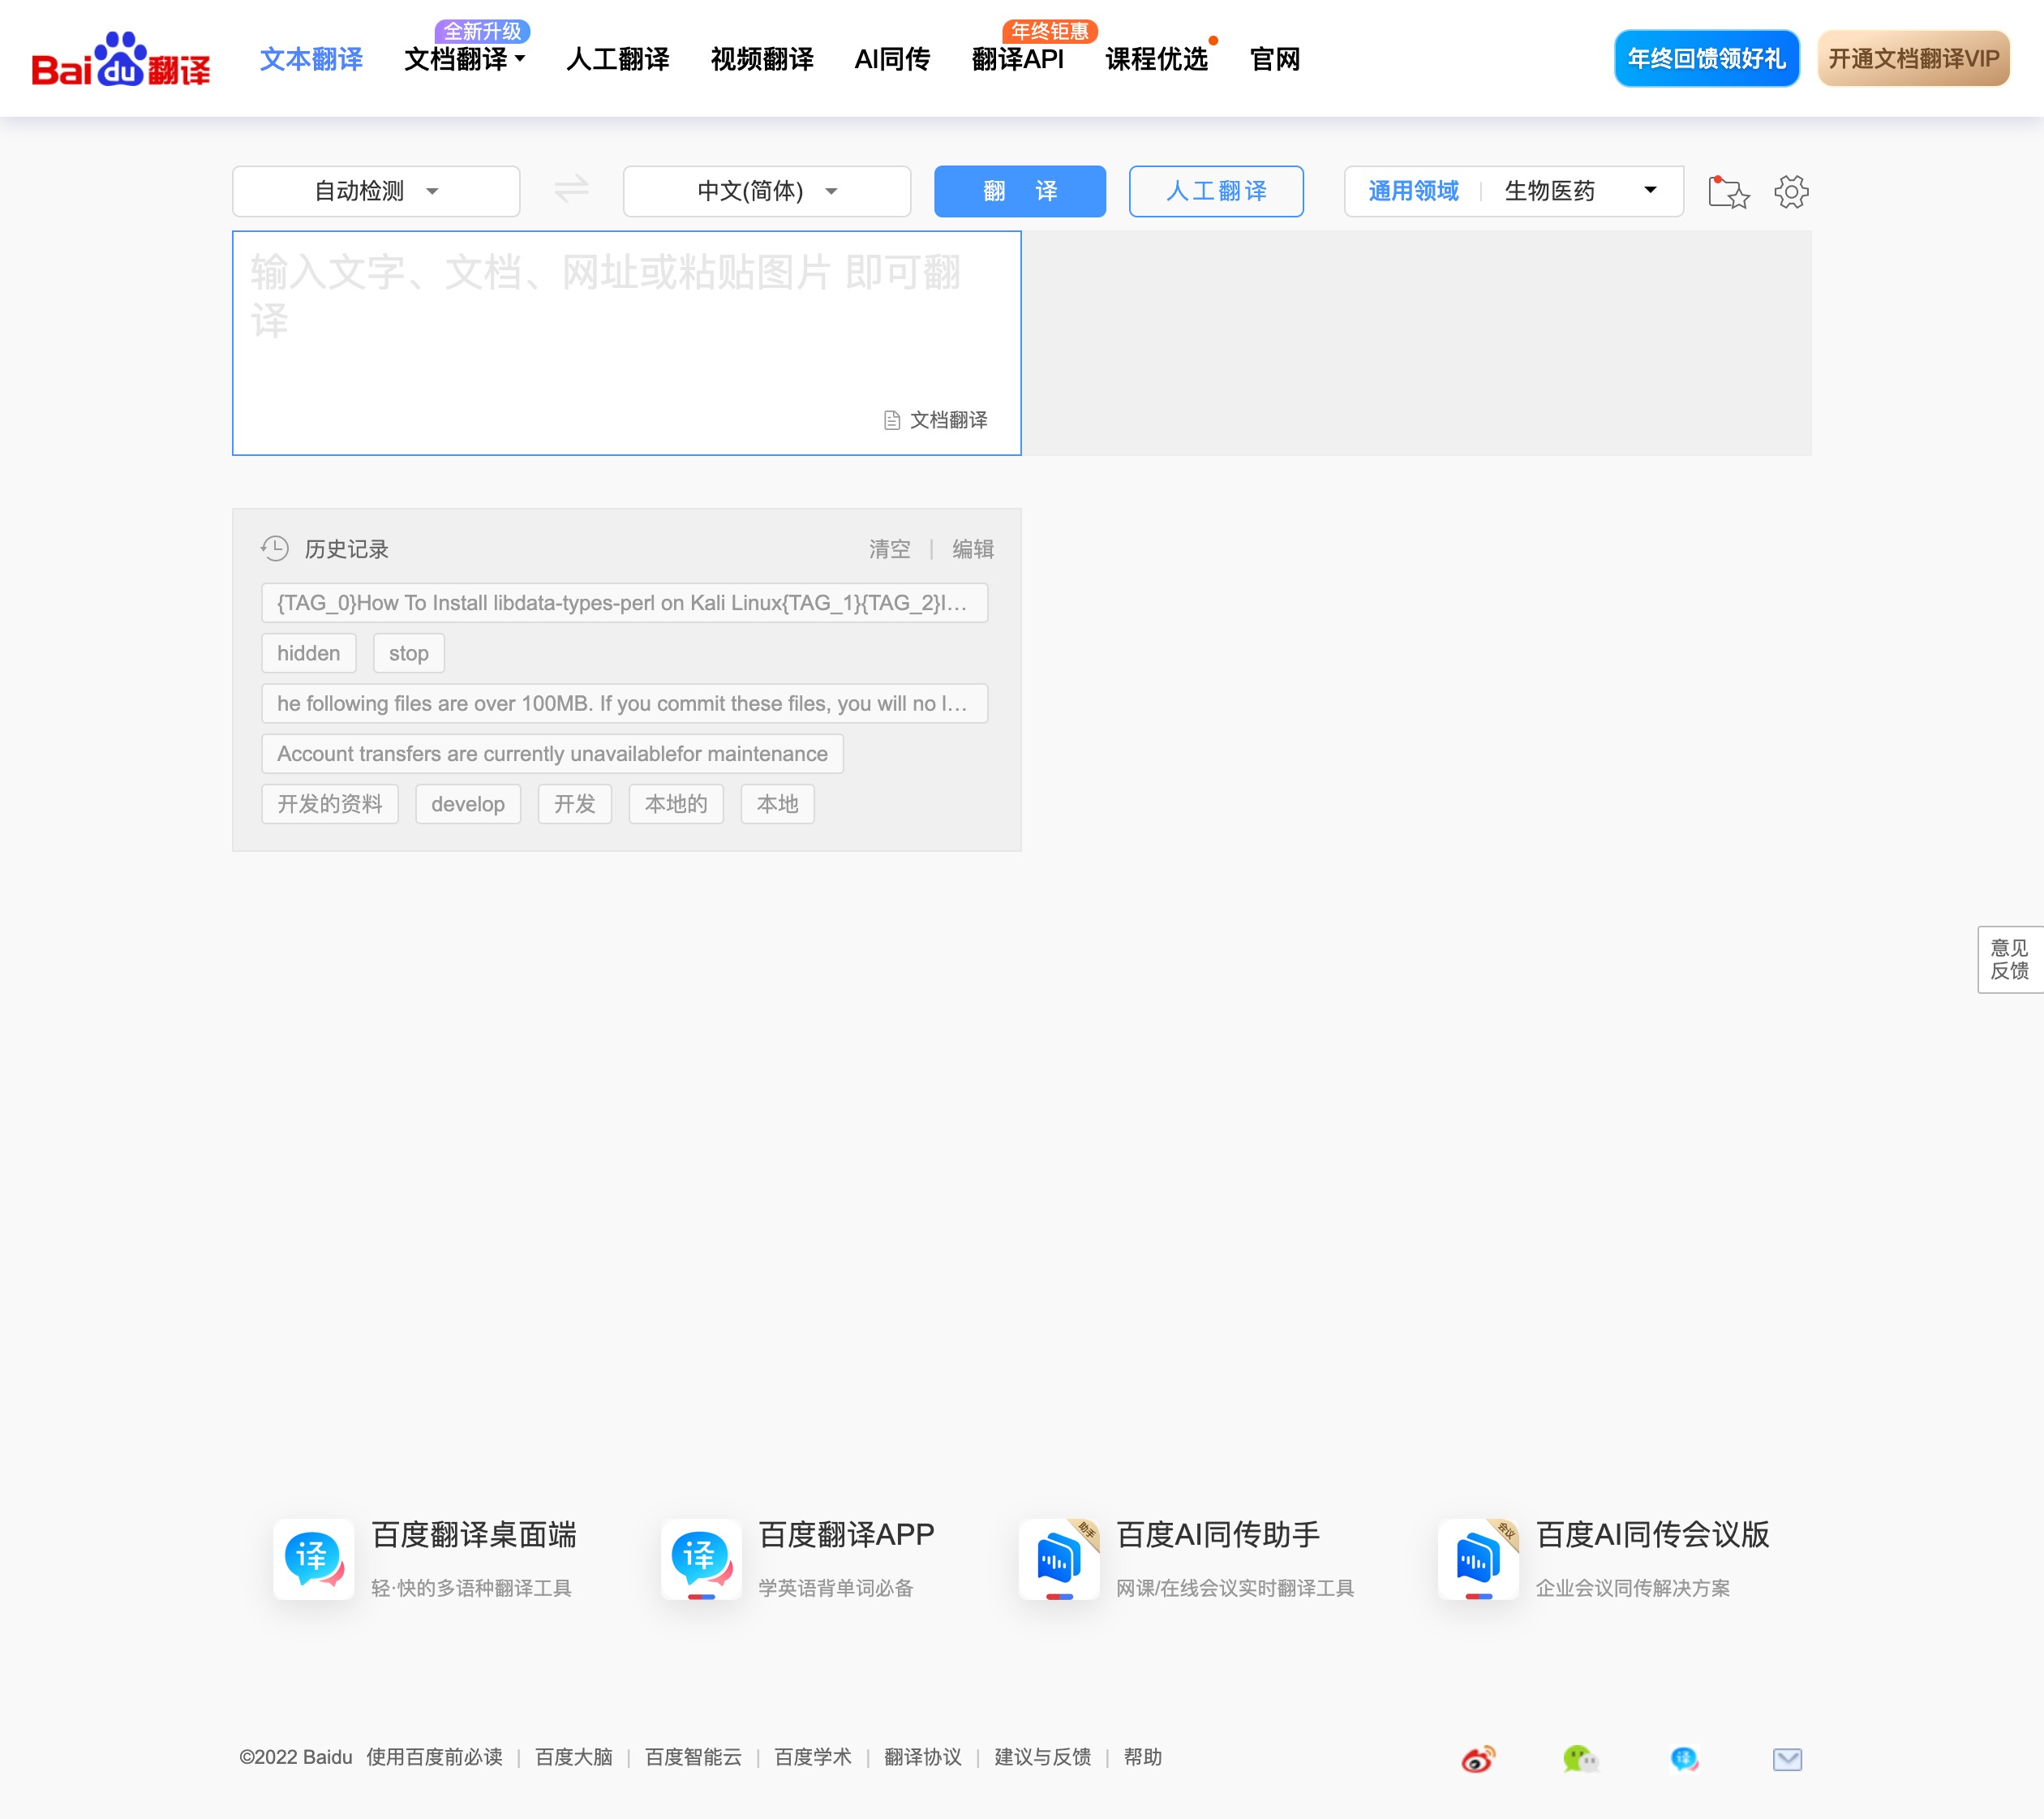Click the swap languages arrows icon
The width and height of the screenshot is (2044, 1819).
tap(571, 190)
